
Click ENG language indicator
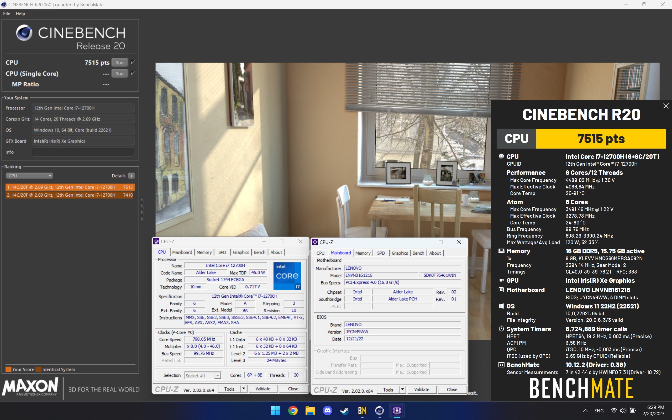[599, 410]
